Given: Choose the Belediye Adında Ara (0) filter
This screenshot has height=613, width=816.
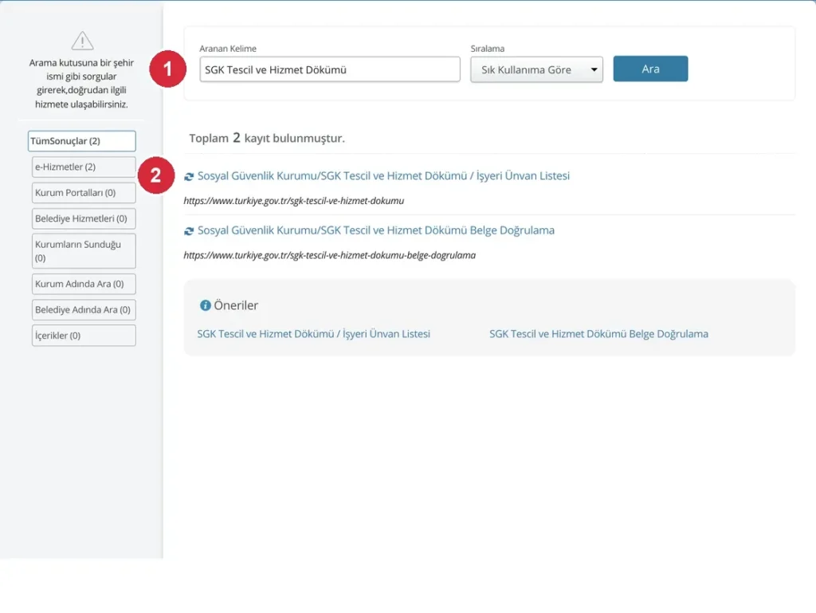Looking at the screenshot, I should coord(84,309).
